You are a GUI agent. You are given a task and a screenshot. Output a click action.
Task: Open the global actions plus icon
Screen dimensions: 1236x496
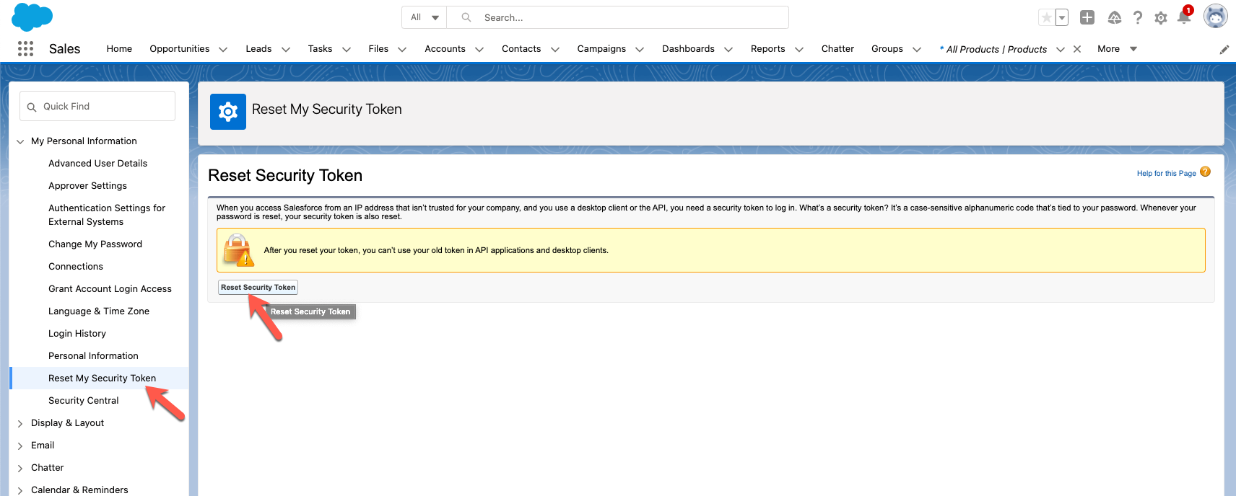(1087, 17)
